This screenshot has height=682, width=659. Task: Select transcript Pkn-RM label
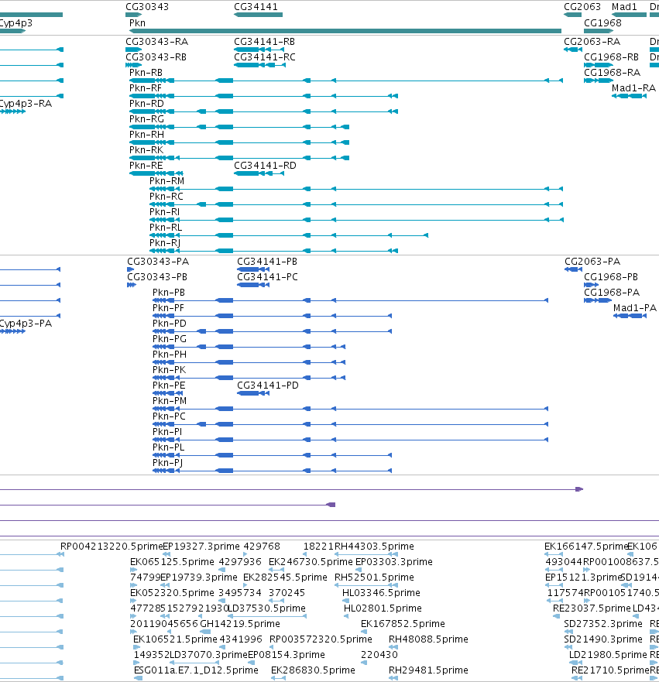point(166,180)
